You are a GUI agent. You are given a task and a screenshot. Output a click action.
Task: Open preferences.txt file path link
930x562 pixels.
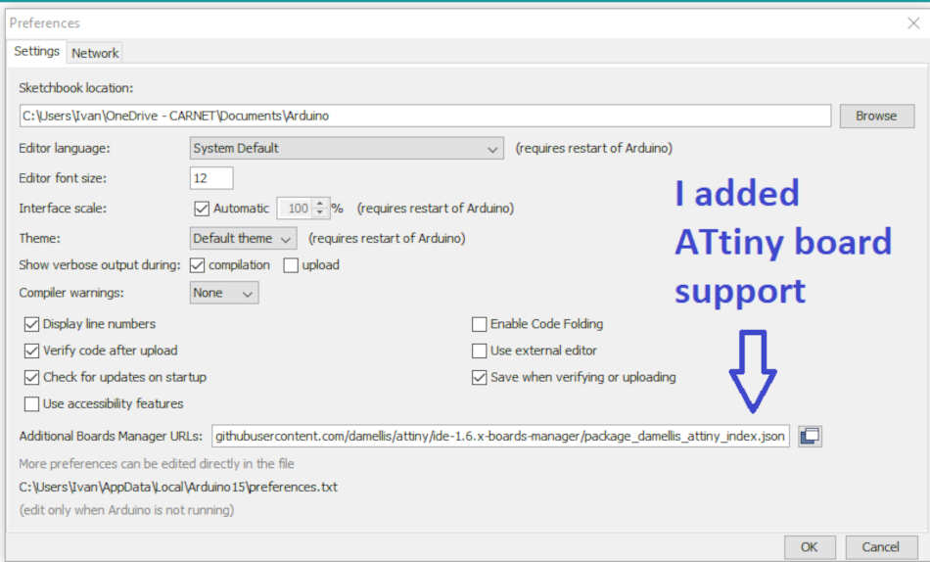178,488
